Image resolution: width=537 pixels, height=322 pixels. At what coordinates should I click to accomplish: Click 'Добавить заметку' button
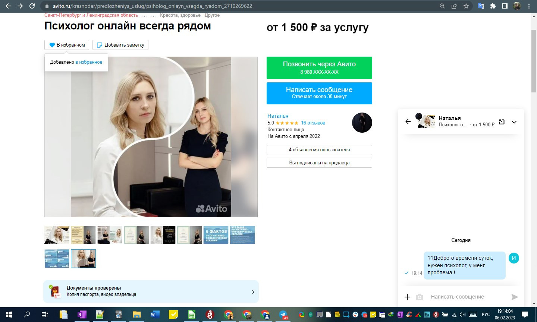pos(120,45)
